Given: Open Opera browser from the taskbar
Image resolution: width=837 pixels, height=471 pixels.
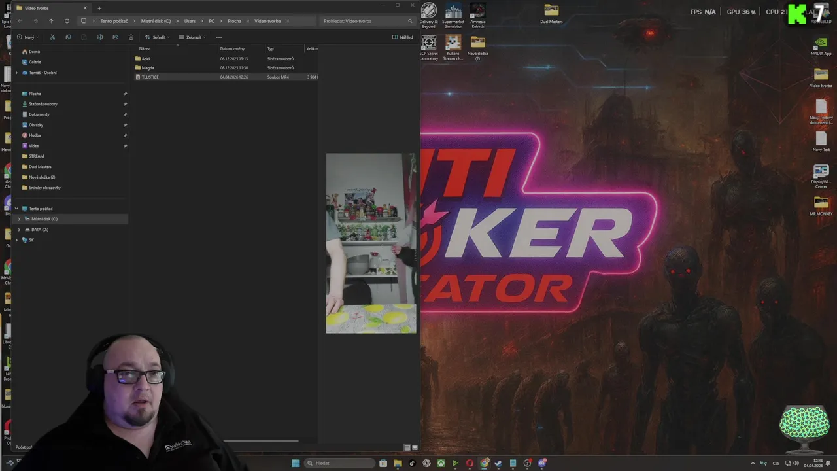Looking at the screenshot, I should coord(470,463).
